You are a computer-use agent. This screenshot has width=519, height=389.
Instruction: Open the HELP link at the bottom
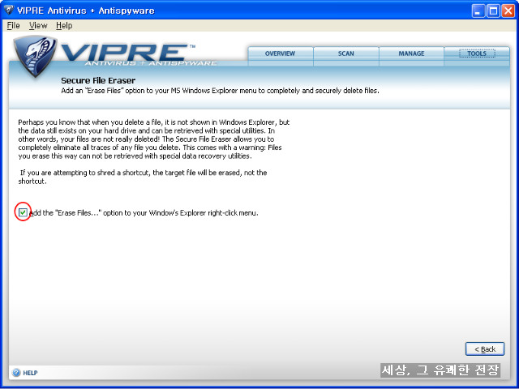coord(30,373)
